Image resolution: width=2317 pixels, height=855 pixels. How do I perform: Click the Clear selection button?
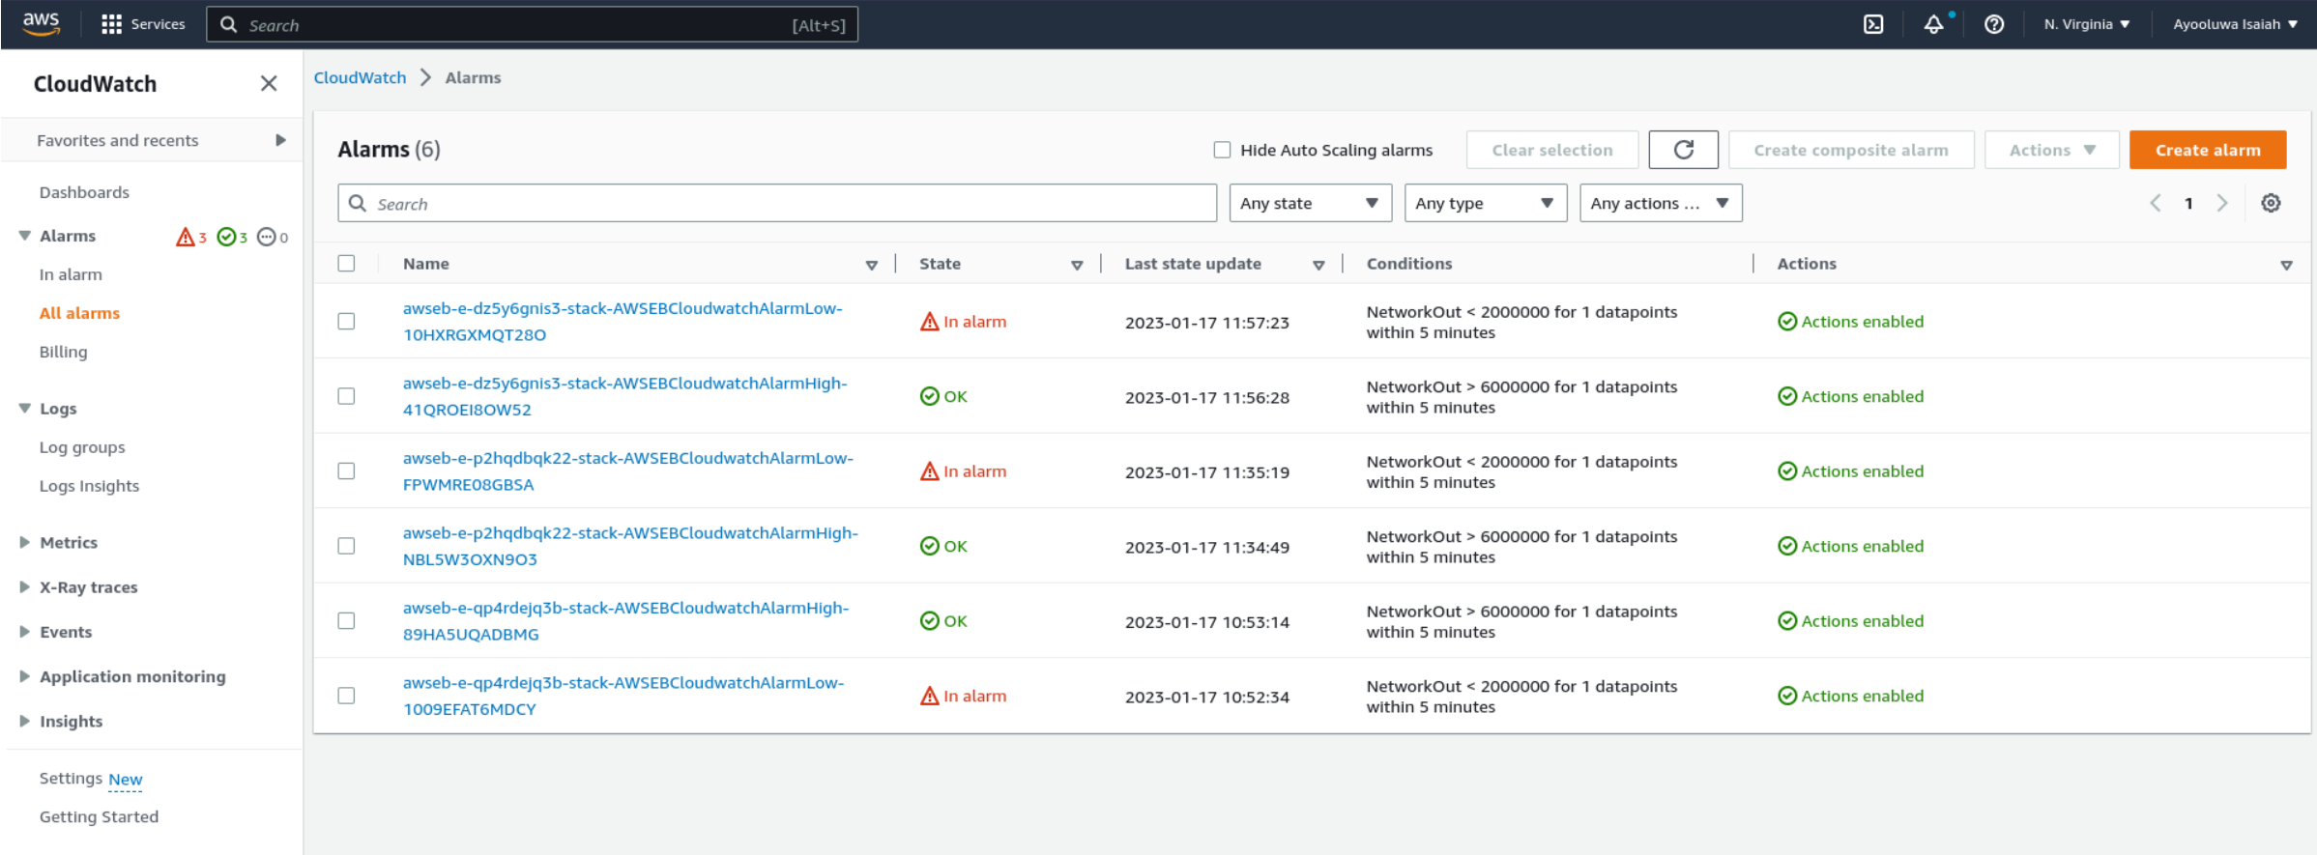tap(1552, 150)
